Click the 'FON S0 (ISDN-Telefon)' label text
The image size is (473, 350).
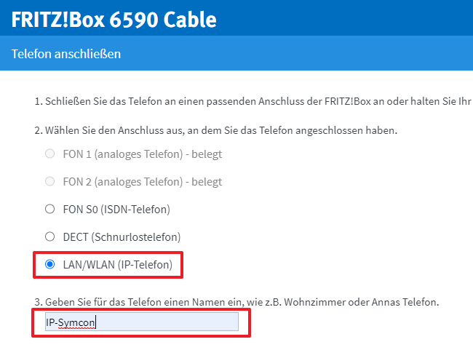pyautogui.click(x=116, y=210)
